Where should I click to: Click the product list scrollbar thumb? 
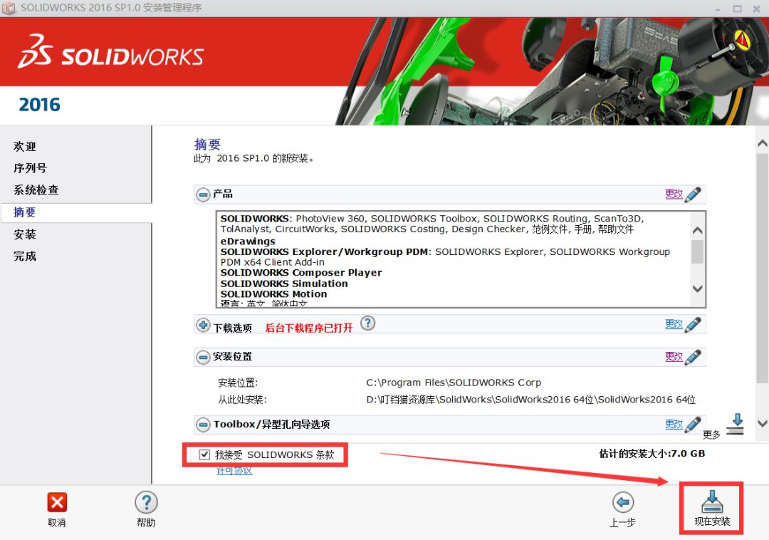point(697,251)
